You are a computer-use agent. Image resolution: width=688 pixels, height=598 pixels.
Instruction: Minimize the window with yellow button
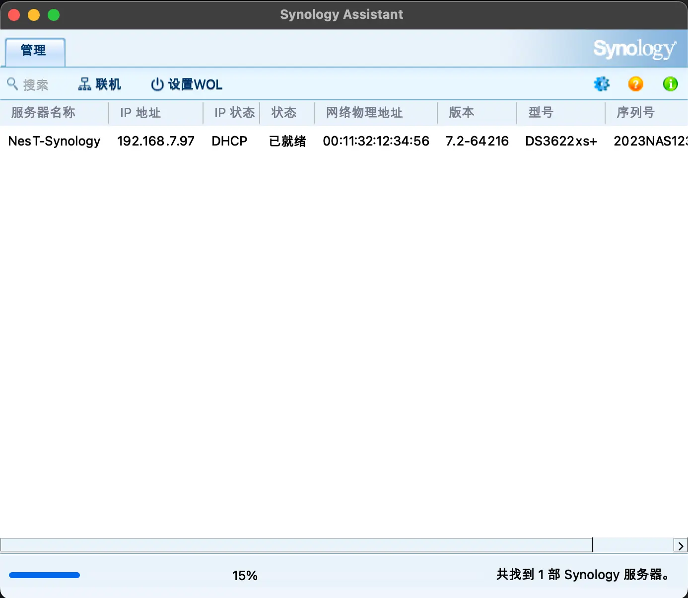(34, 15)
